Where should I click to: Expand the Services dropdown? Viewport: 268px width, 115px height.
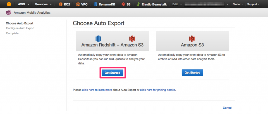point(44,4)
